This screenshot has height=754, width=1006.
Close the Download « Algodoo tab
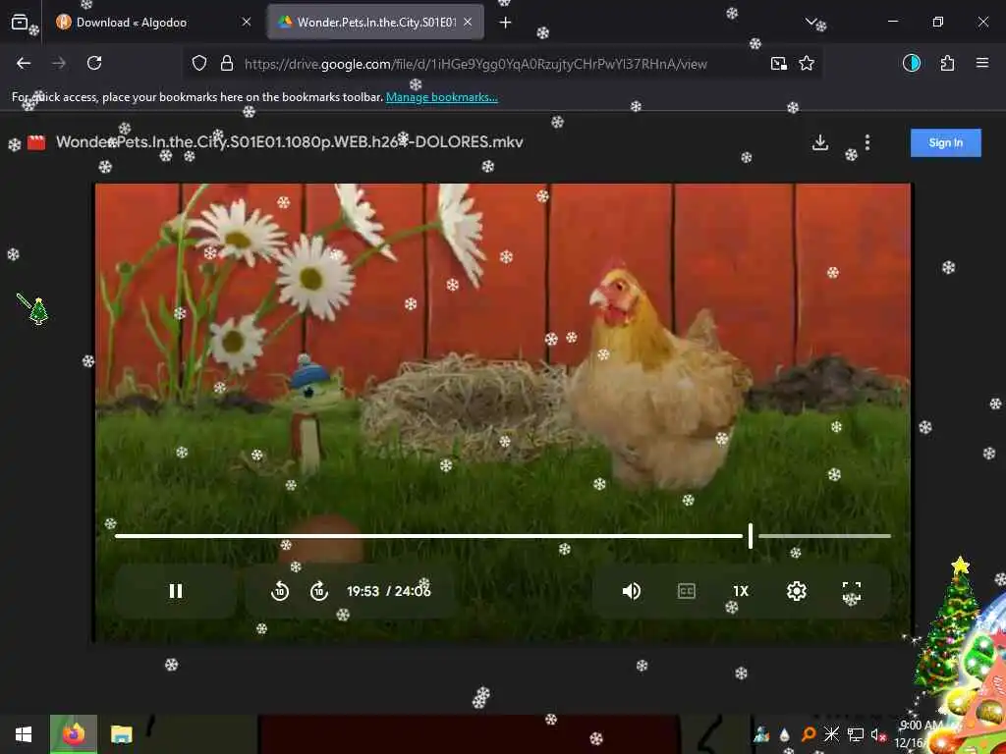pos(247,23)
